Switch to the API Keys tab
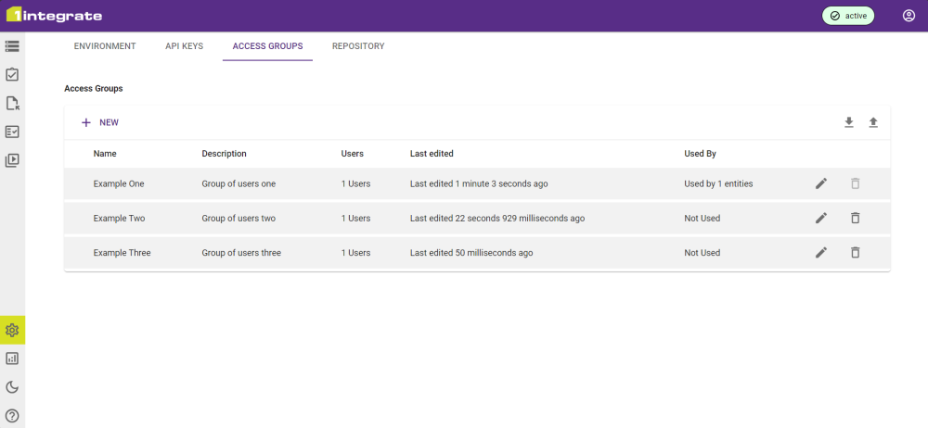 (x=184, y=46)
